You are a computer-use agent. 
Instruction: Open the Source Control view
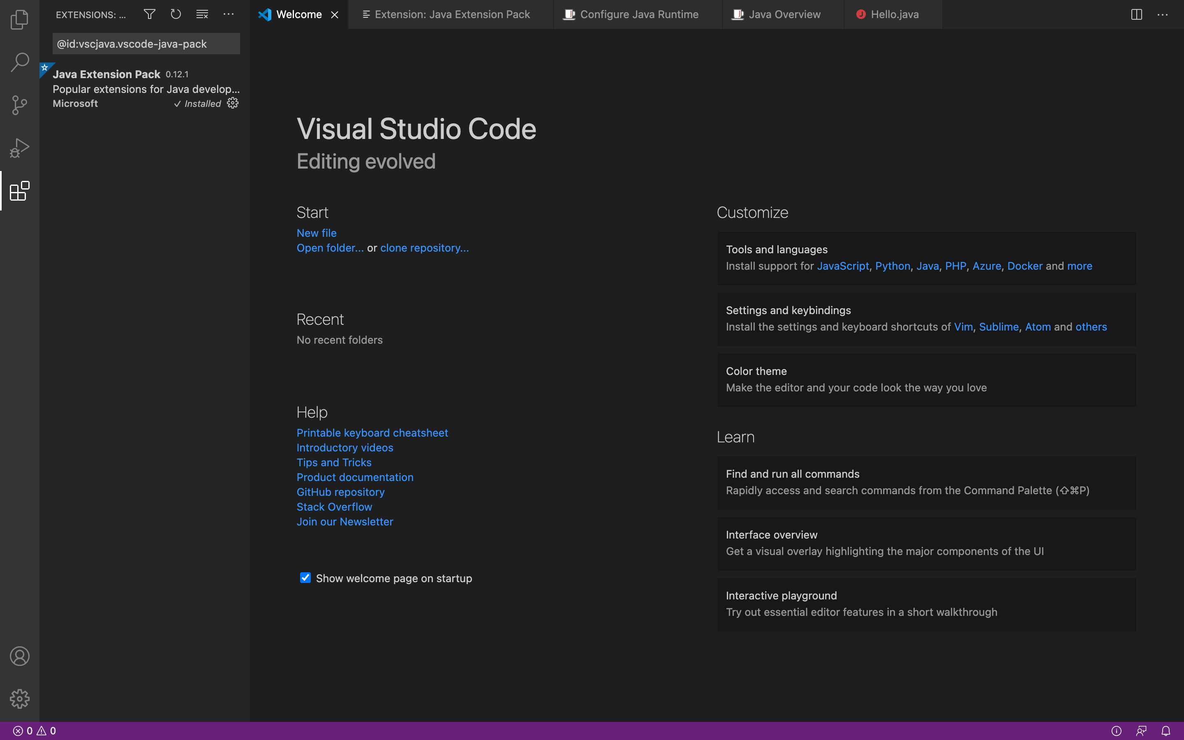tap(20, 105)
